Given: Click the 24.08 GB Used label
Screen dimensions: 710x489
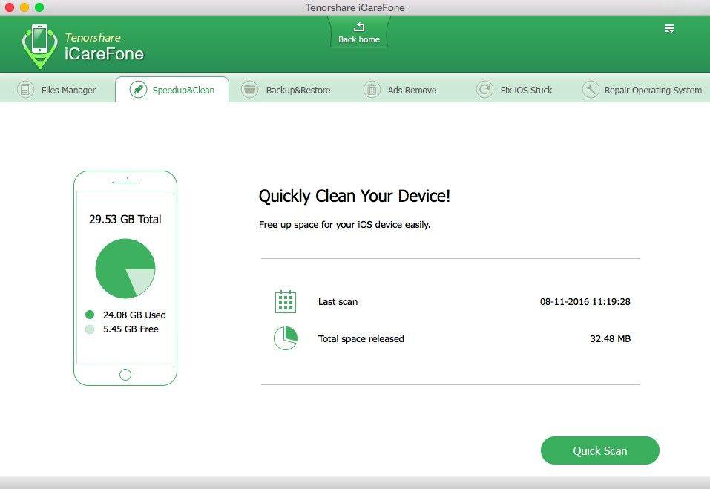Looking at the screenshot, I should click(134, 315).
